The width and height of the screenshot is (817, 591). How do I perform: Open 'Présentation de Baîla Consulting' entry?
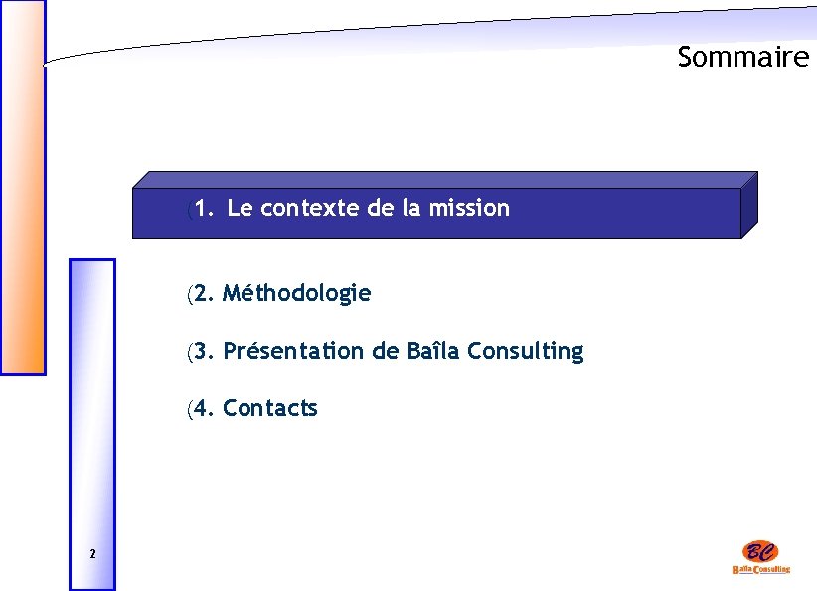click(x=403, y=352)
